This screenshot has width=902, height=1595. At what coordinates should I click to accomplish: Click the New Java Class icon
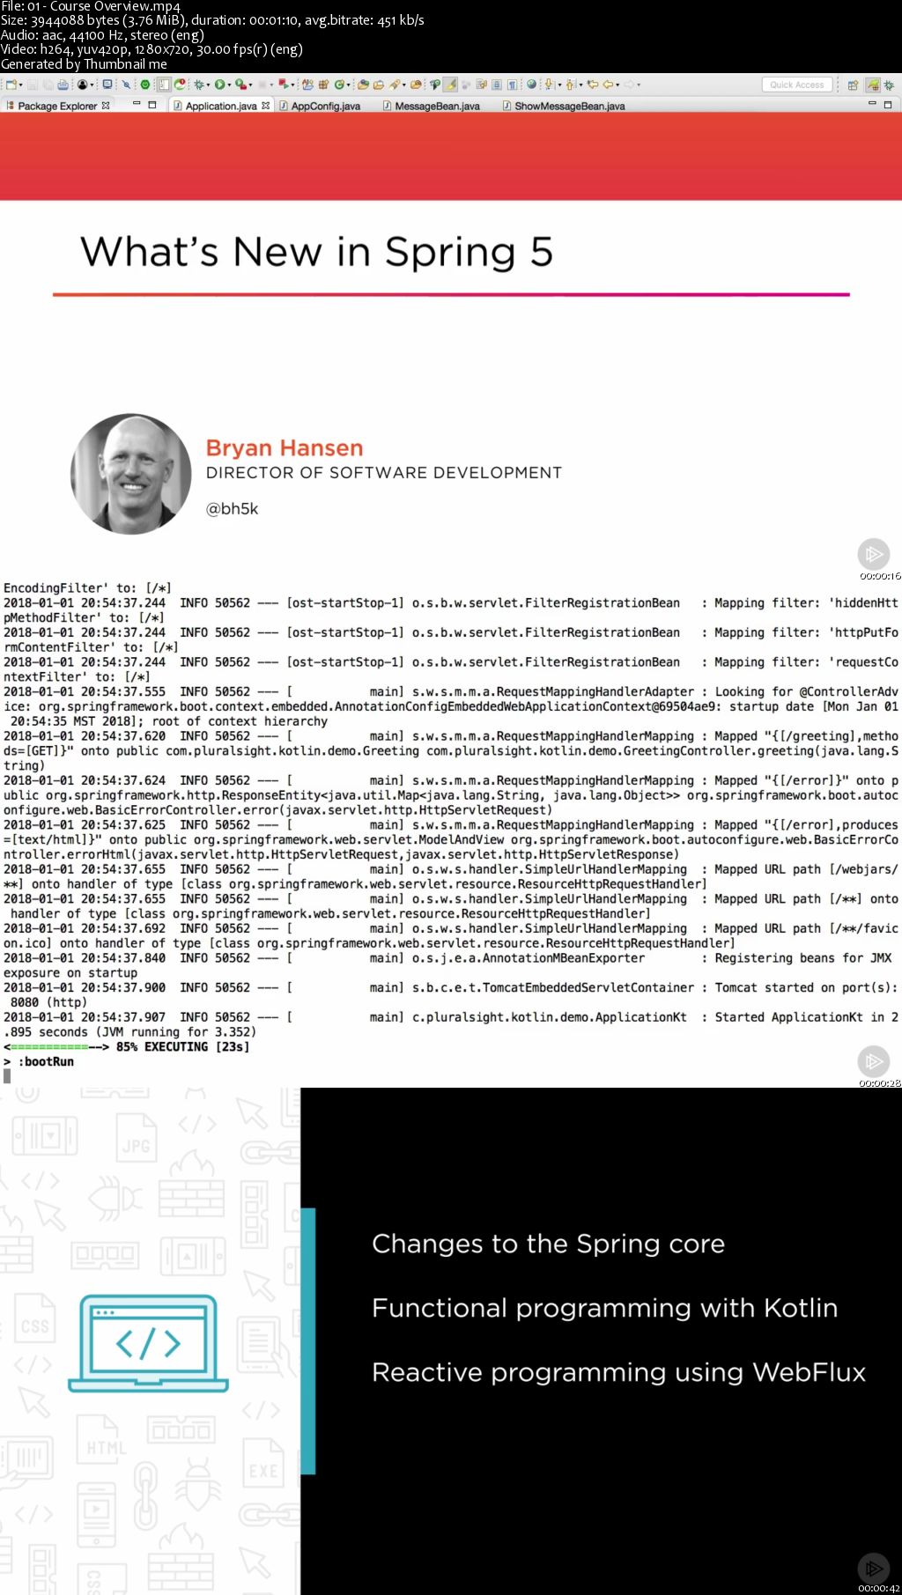pos(339,85)
